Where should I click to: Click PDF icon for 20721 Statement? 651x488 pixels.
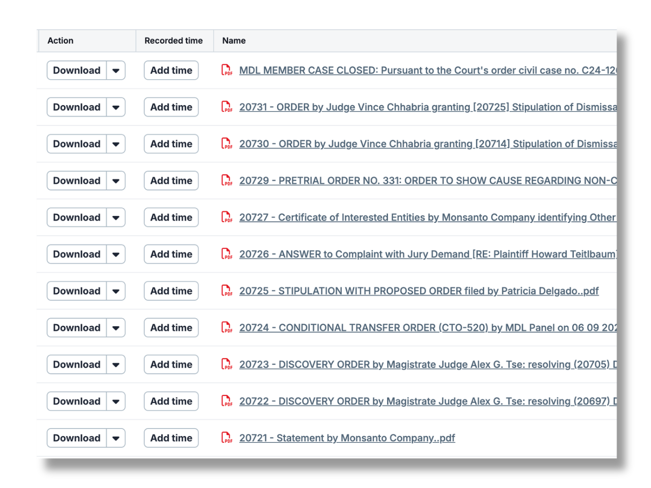227,438
